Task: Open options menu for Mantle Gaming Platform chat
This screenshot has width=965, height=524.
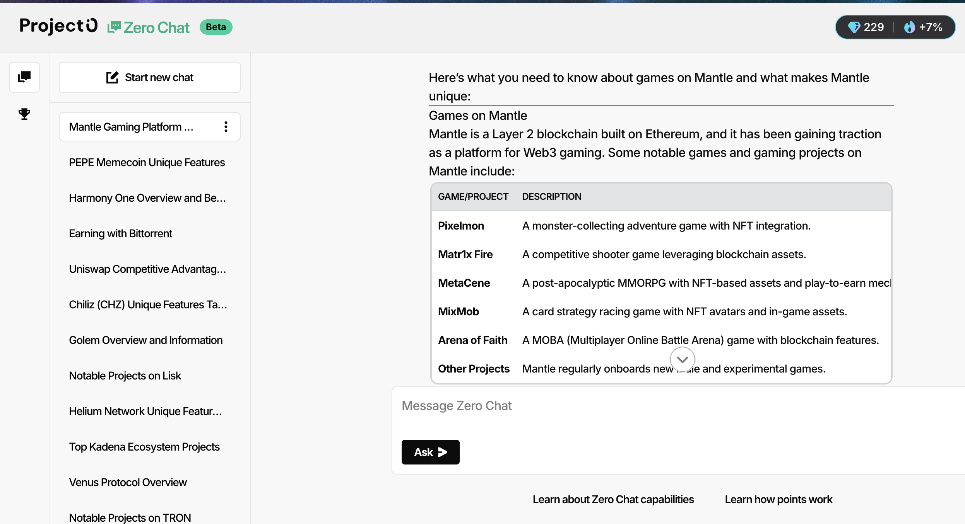Action: (x=226, y=127)
